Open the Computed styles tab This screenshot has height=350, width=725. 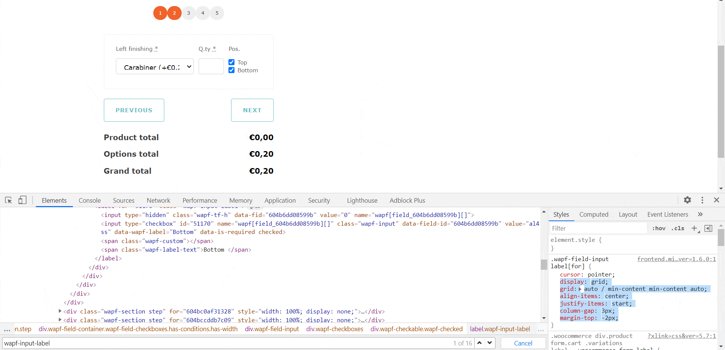tap(594, 214)
